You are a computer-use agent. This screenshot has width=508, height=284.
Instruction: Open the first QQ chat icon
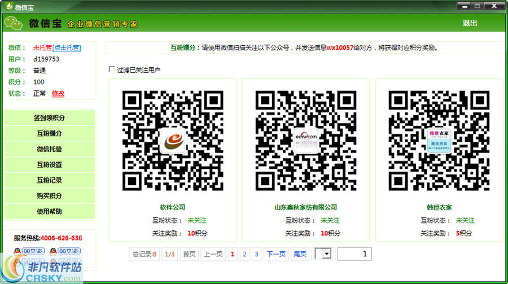pyautogui.click(x=29, y=251)
